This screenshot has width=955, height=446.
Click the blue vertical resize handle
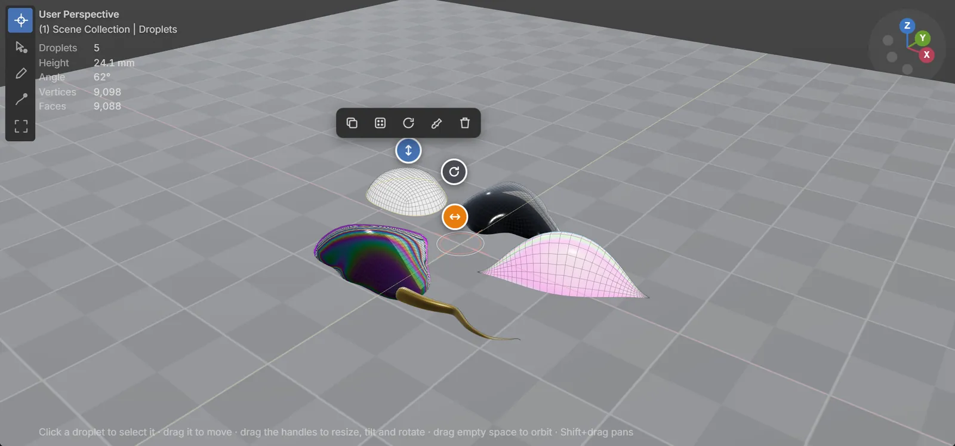(x=408, y=150)
